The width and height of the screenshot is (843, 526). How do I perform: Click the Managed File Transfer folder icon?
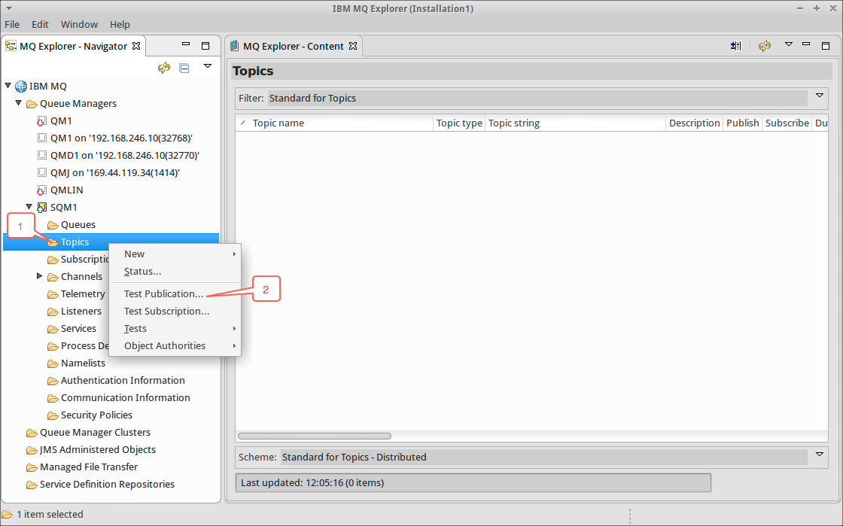pyautogui.click(x=32, y=467)
